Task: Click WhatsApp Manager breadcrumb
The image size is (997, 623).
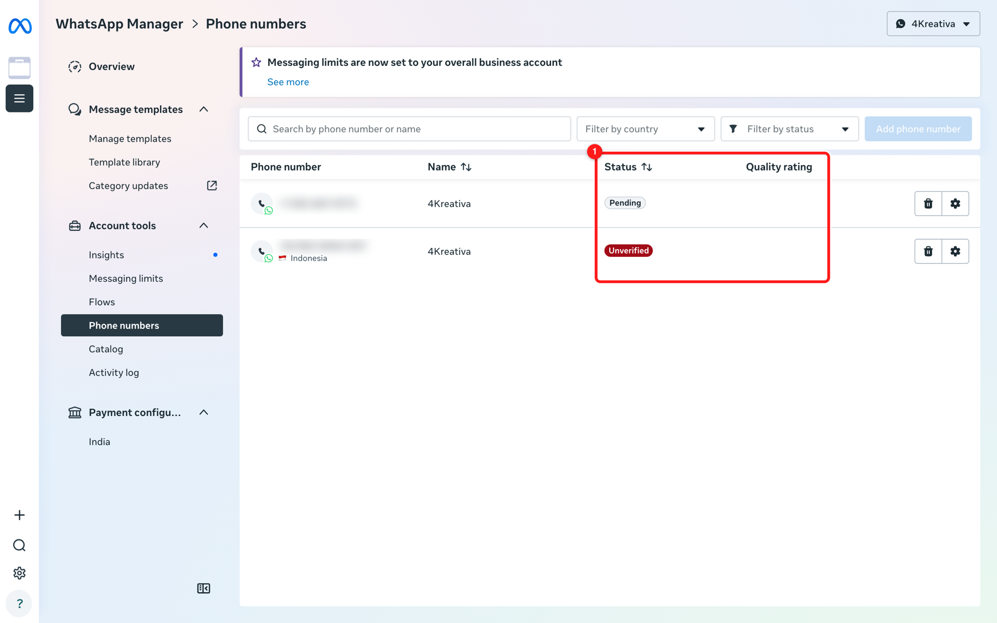Action: tap(119, 24)
